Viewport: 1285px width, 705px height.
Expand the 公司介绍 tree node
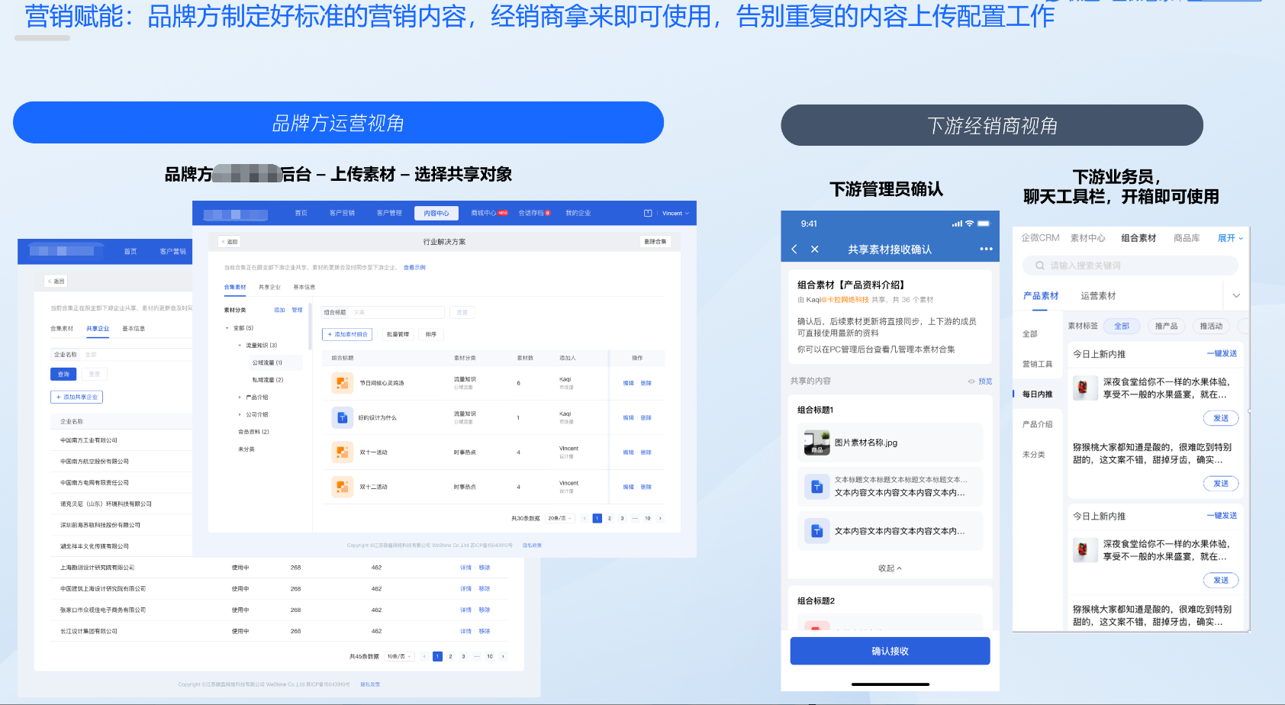(x=240, y=415)
